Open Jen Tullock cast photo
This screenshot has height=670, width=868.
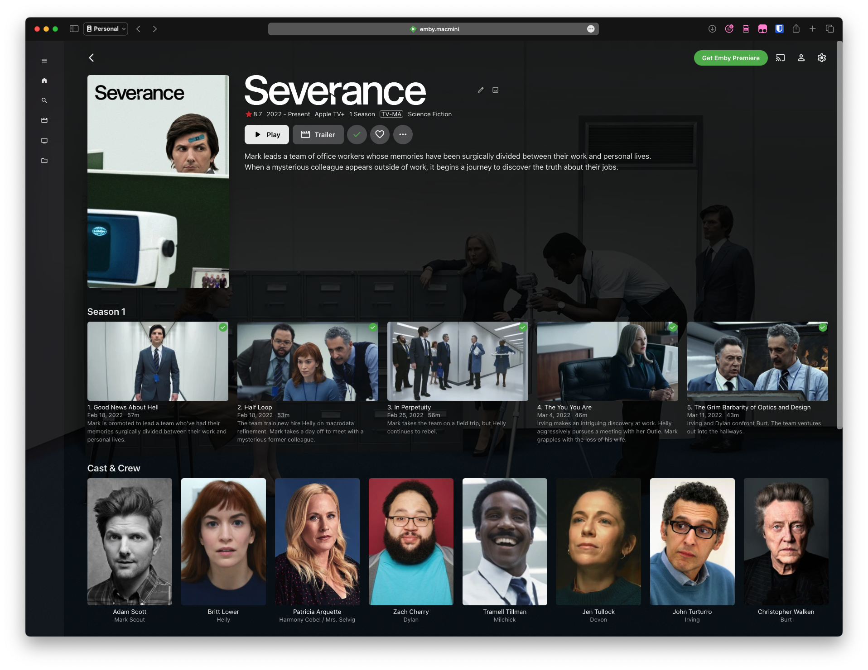[598, 542]
